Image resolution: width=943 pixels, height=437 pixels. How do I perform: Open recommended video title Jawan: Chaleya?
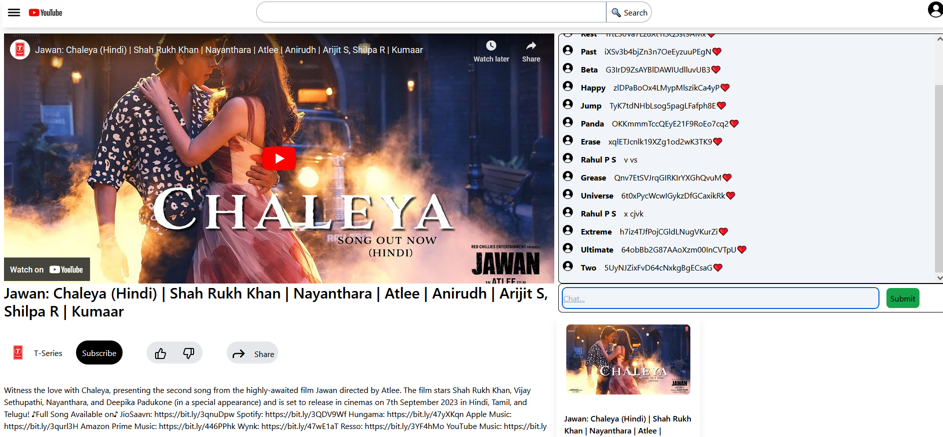pyautogui.click(x=627, y=424)
